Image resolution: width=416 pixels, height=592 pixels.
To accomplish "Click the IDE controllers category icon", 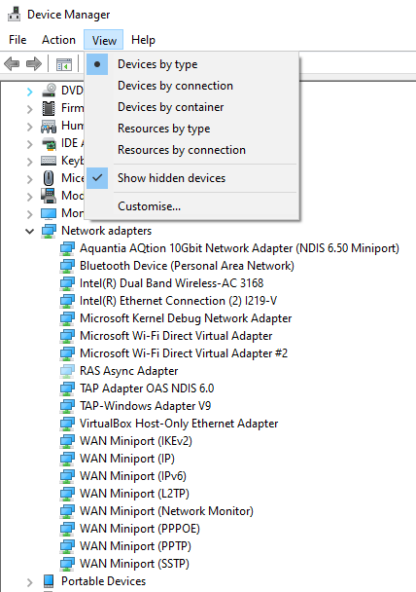I will pos(49,143).
